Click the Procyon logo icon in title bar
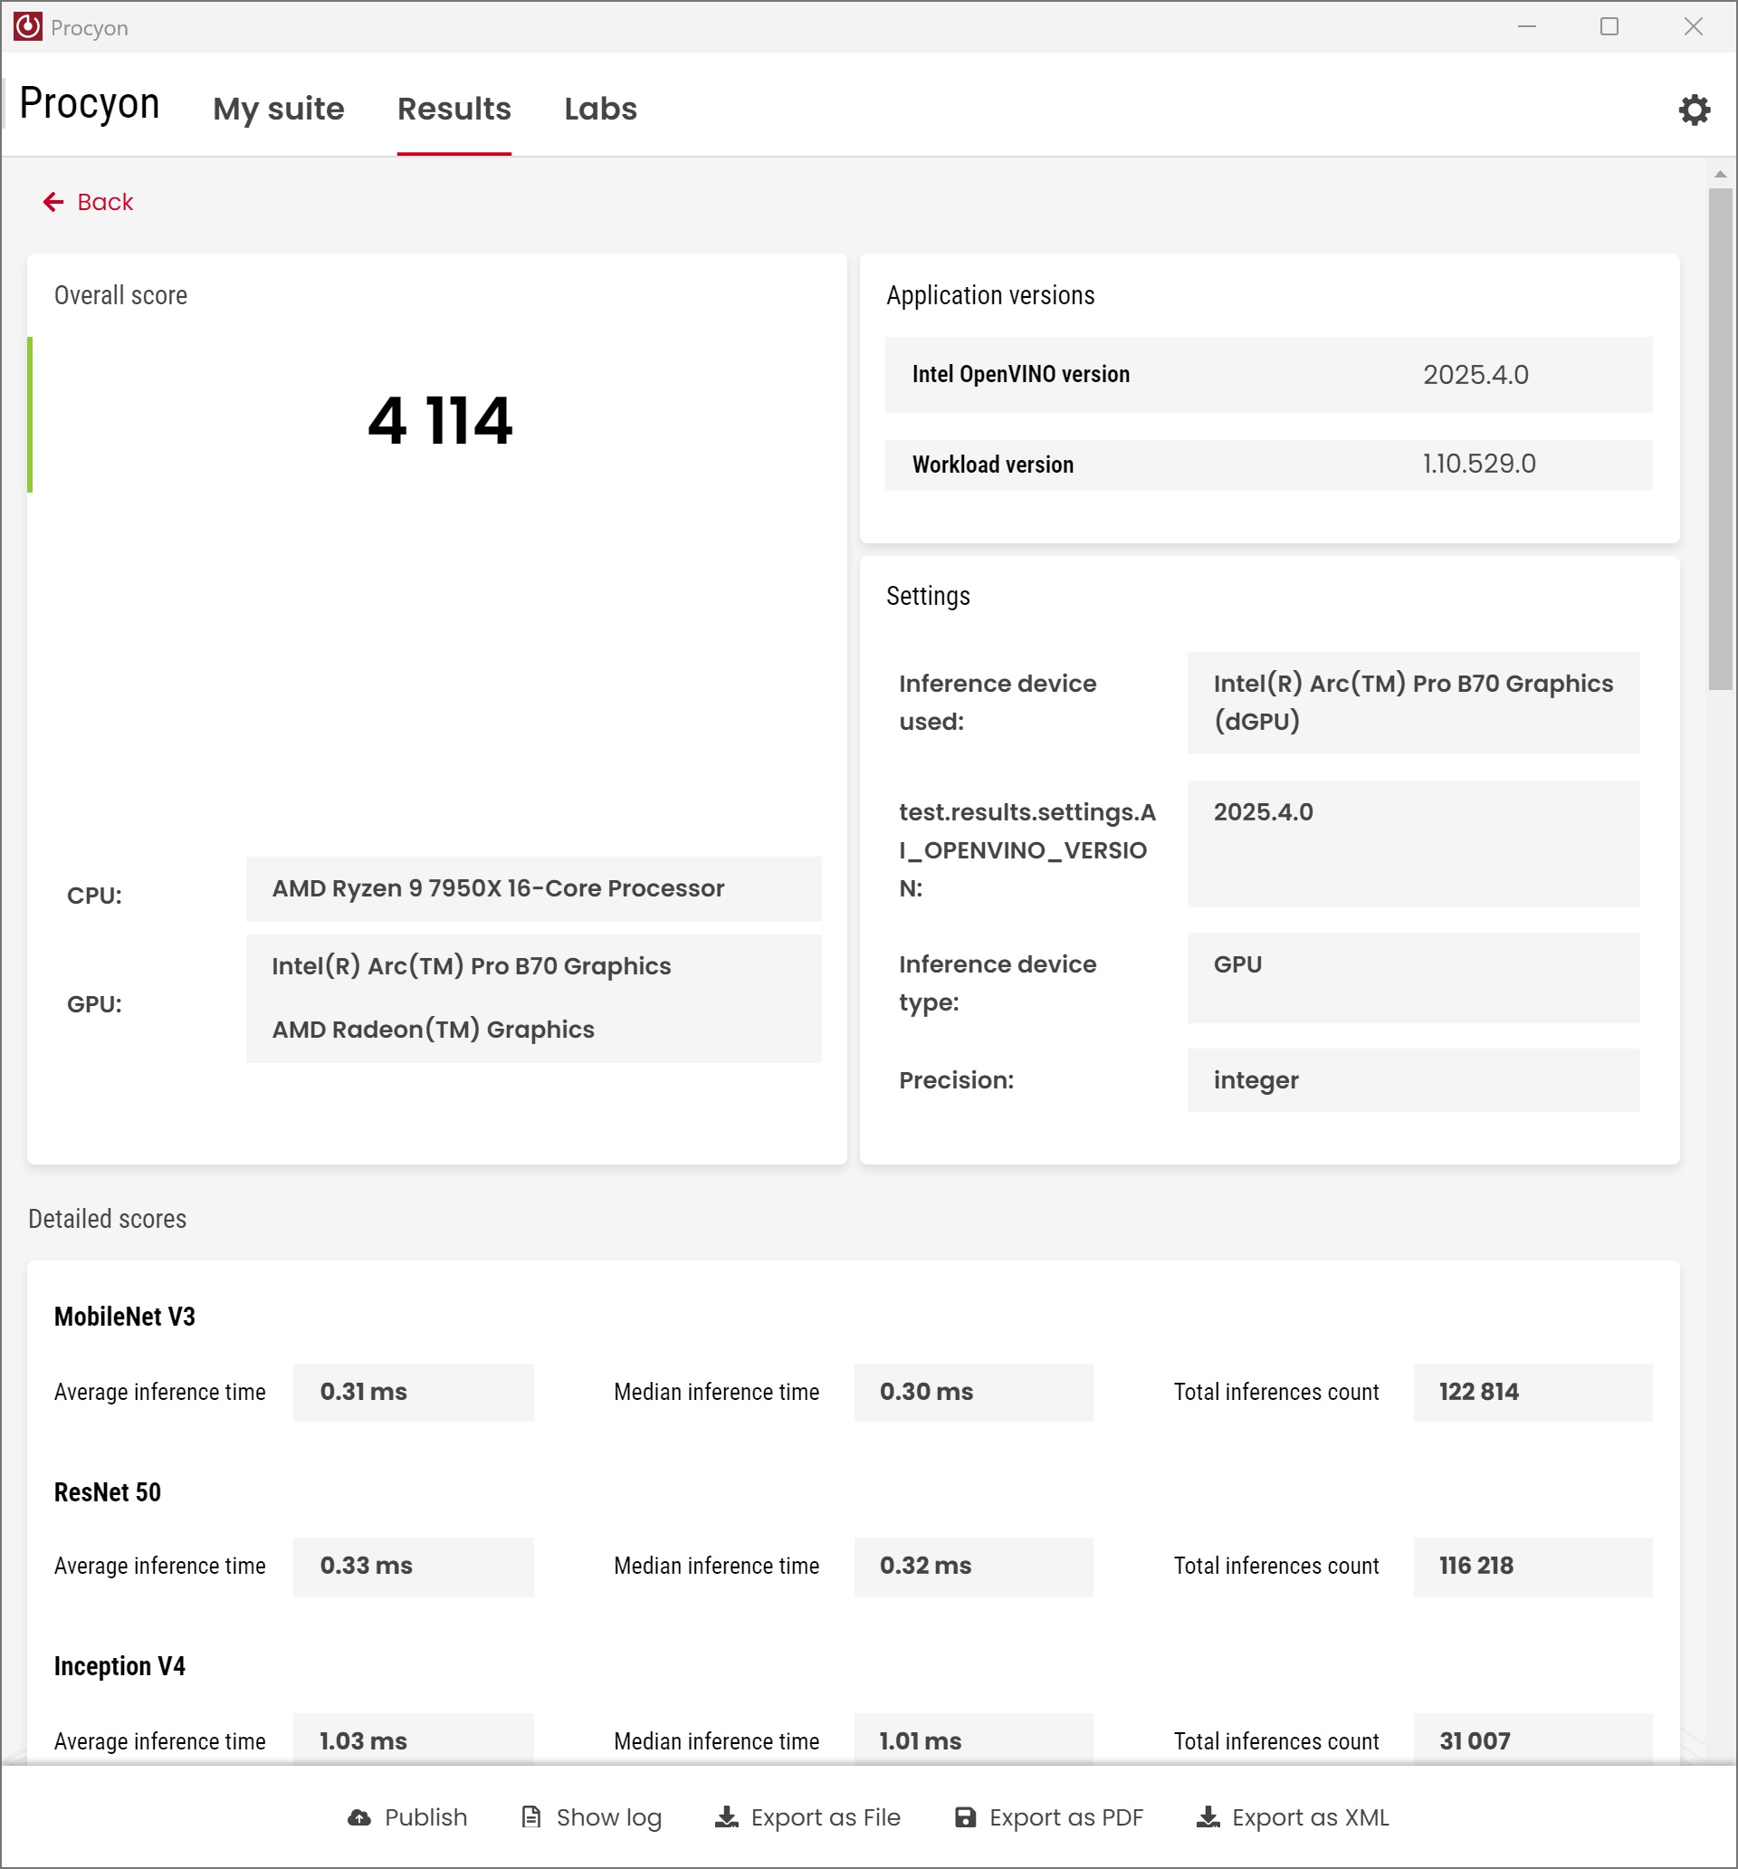Image resolution: width=1738 pixels, height=1869 pixels. [27, 26]
